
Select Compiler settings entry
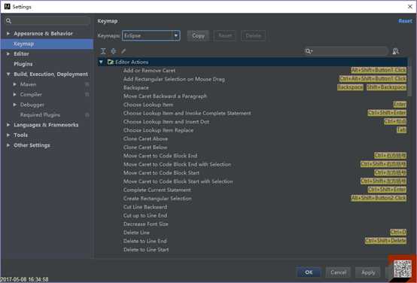[x=31, y=94]
